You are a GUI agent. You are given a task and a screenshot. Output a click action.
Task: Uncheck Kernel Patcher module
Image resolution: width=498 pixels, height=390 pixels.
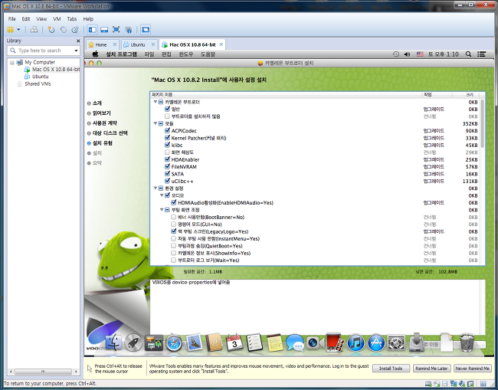[167, 138]
